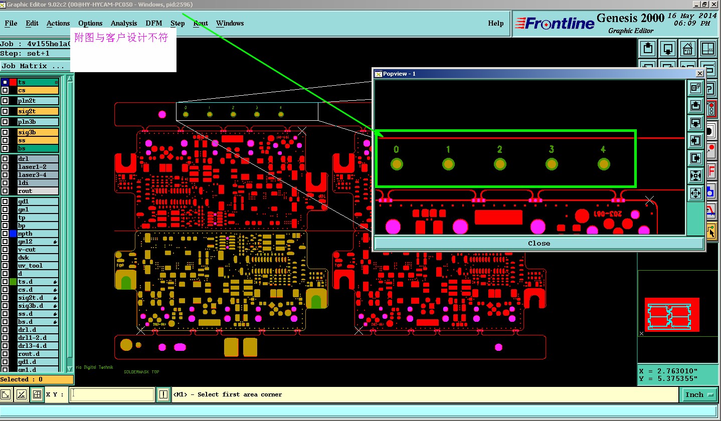
Task: Toggle the v-cut layer checkbox
Action: tap(5, 250)
